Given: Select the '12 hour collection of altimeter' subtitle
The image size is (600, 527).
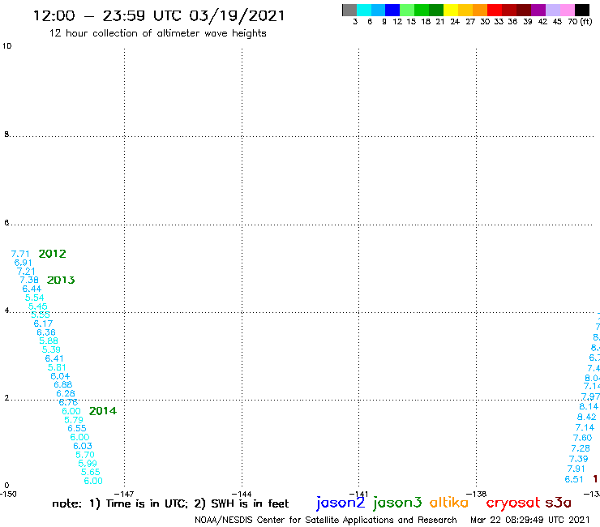Looking at the screenshot, I should click(x=157, y=33).
